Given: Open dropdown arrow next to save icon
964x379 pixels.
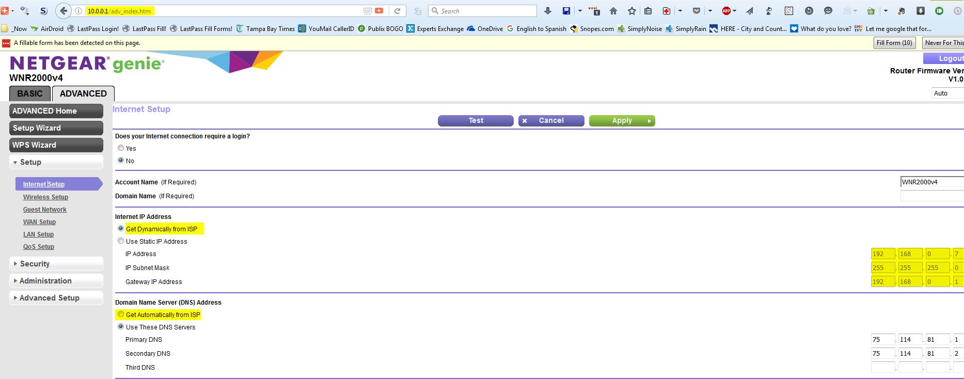Looking at the screenshot, I should tap(580, 11).
